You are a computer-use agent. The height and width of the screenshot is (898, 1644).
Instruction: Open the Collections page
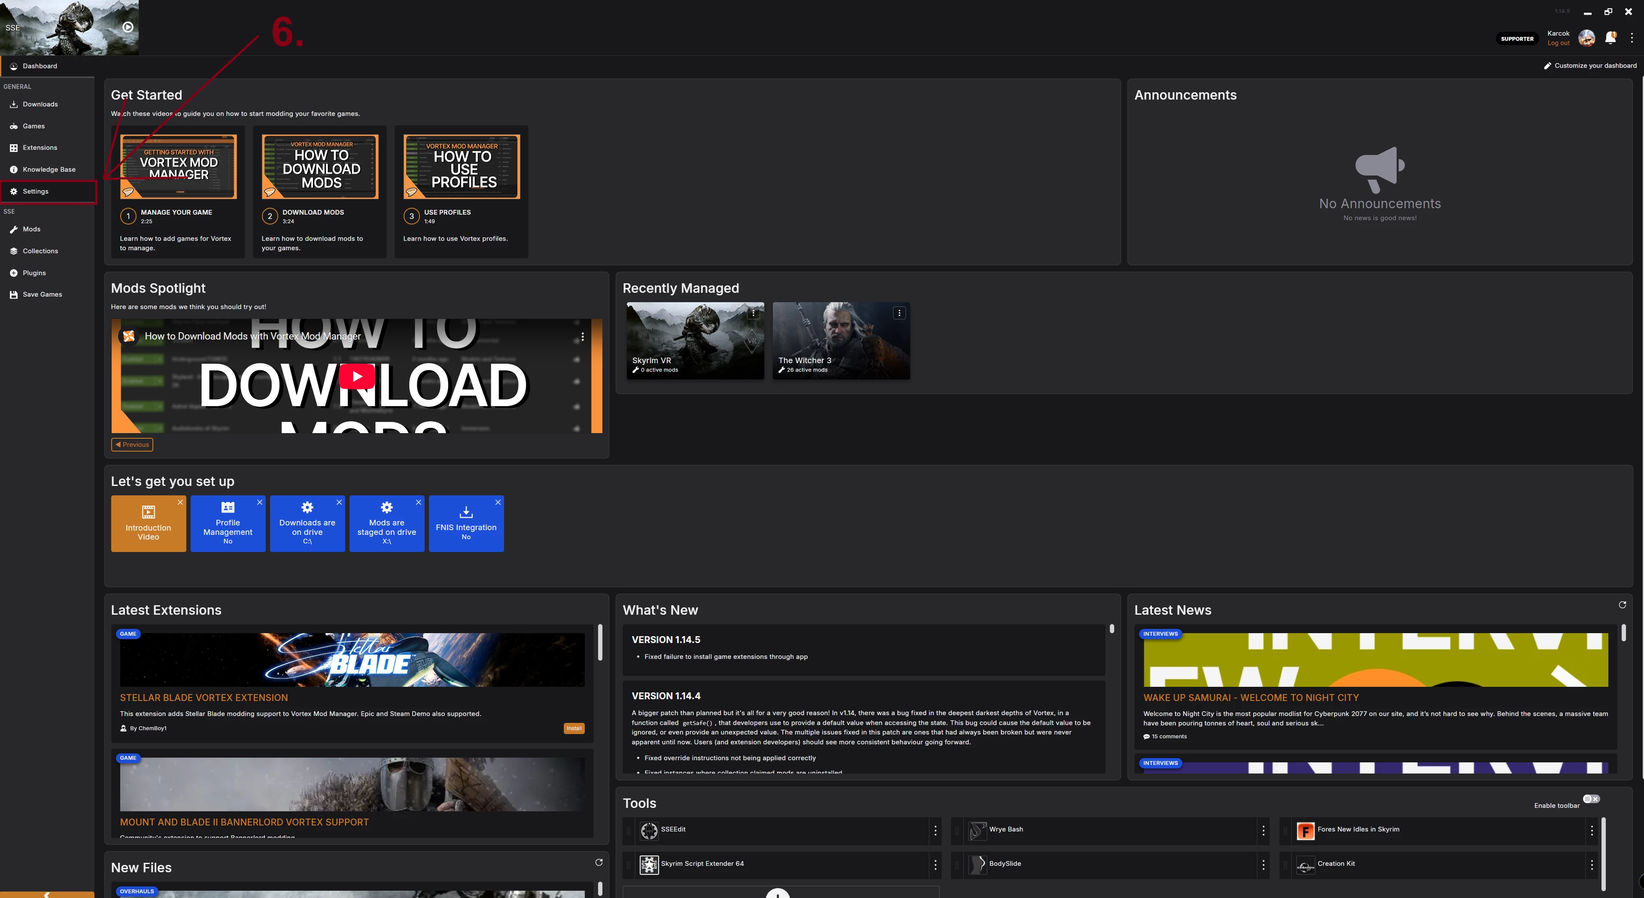47,251
